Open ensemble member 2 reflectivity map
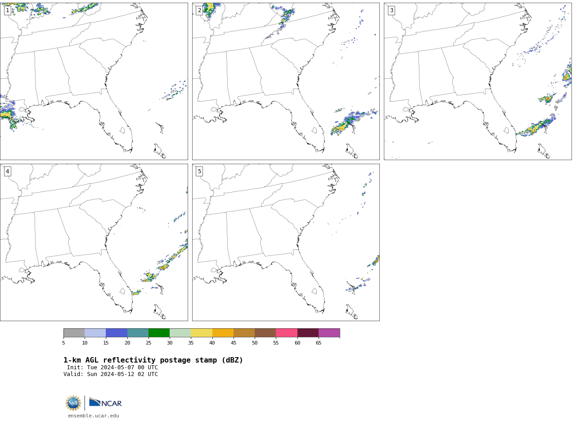Screen dimensions: 576x421 pyautogui.click(x=286, y=81)
